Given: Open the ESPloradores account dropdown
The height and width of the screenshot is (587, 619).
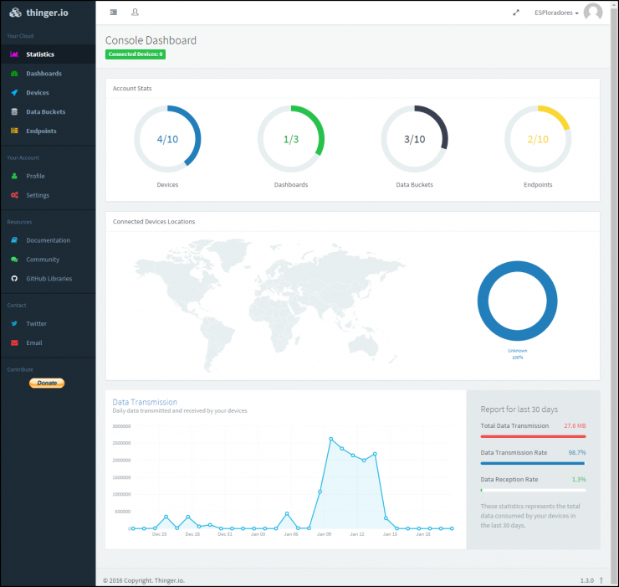Looking at the screenshot, I should 556,13.
